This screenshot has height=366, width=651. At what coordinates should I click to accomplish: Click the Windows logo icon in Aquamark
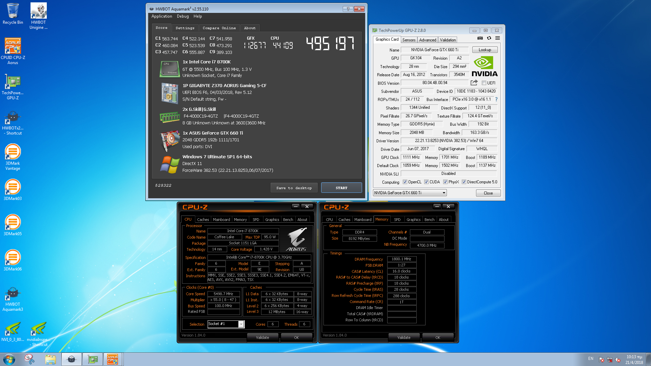coord(170,164)
